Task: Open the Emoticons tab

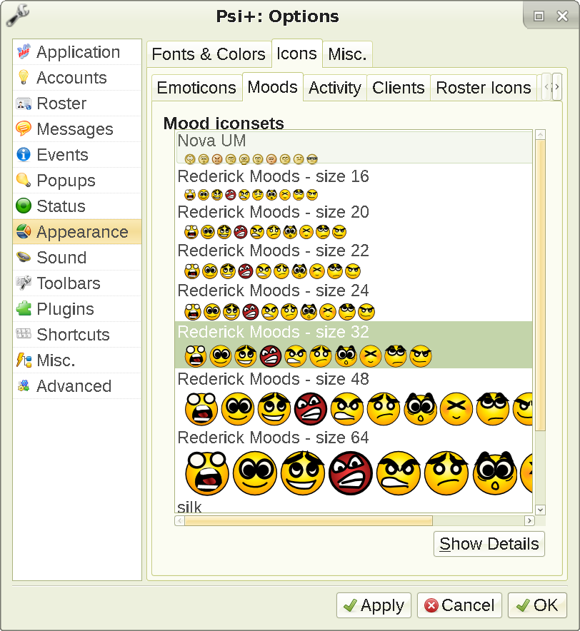Action: (196, 87)
